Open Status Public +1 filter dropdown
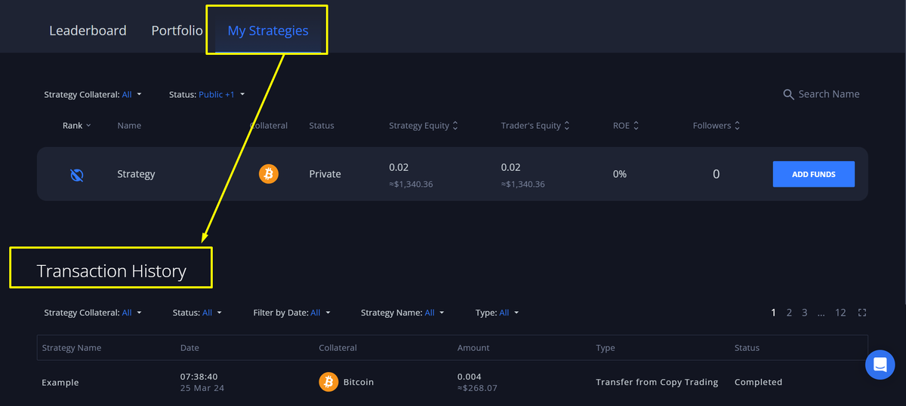906x406 pixels. click(221, 95)
